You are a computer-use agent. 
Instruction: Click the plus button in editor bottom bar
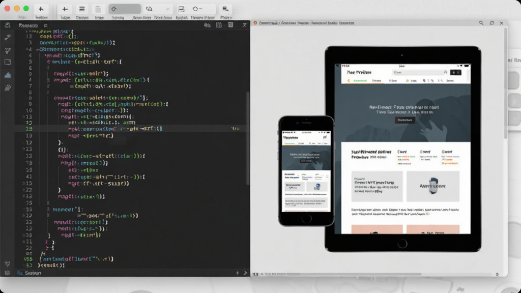(x=237, y=273)
